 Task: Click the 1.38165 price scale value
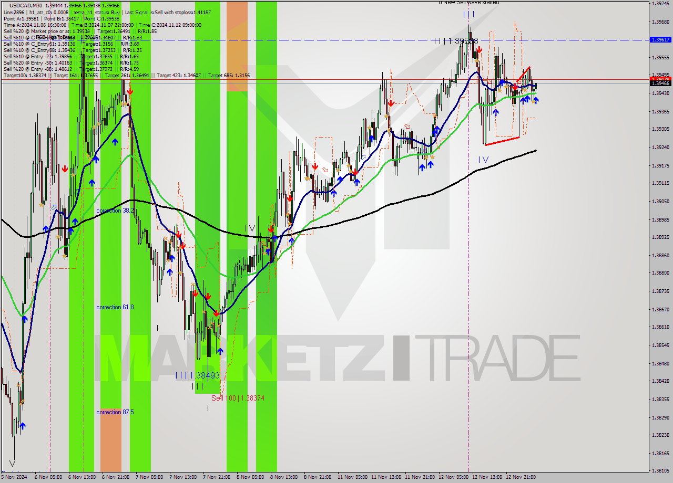(x=661, y=453)
